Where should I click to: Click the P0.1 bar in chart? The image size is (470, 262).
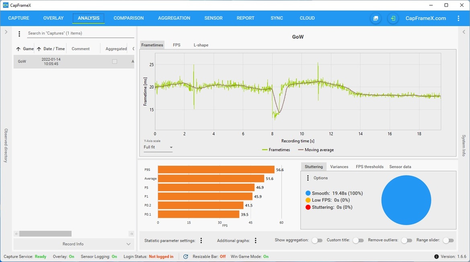[199, 215]
